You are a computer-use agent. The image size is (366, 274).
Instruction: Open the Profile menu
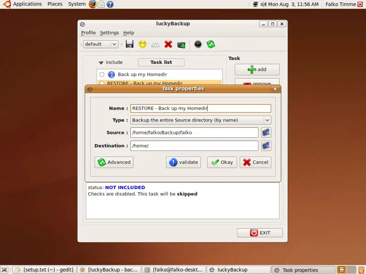tap(88, 32)
